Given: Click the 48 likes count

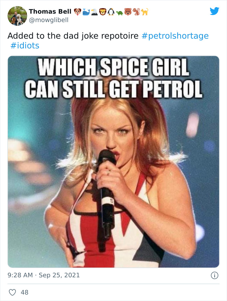Looking at the screenshot, I should click(25, 292).
